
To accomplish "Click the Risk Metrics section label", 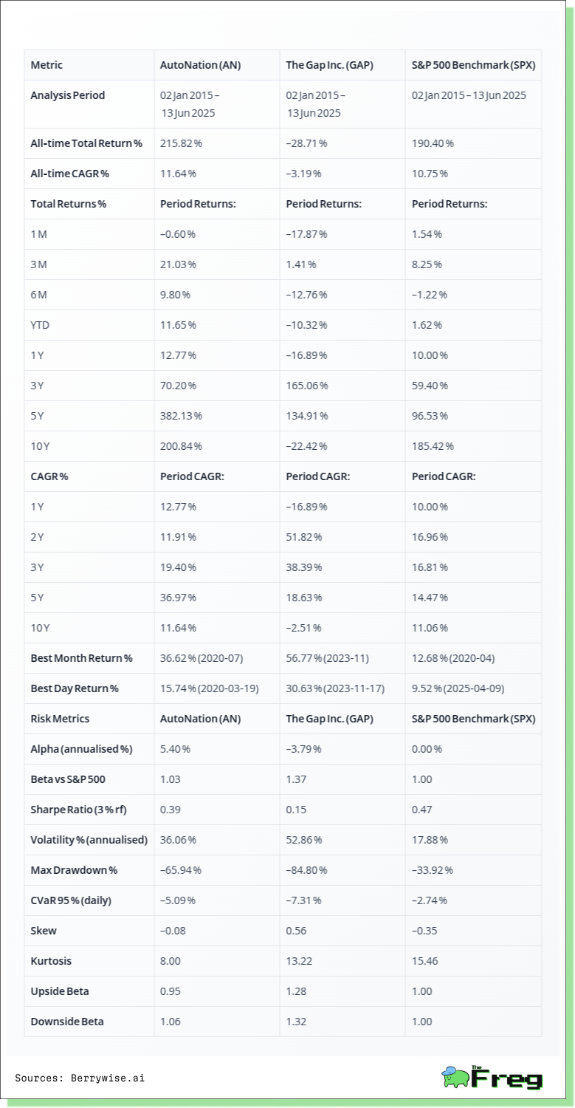I will pos(58,719).
